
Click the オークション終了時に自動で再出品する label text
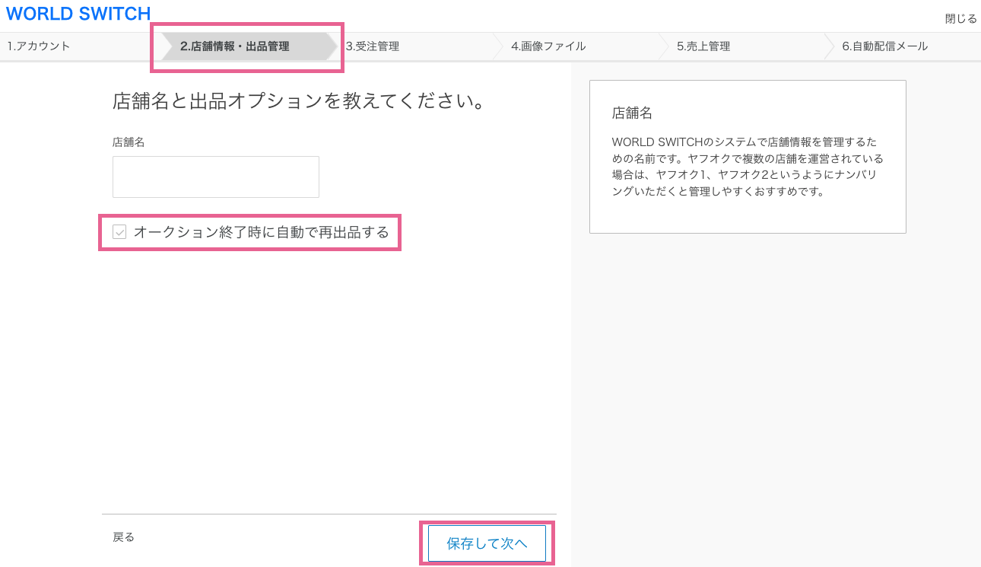[x=261, y=232]
